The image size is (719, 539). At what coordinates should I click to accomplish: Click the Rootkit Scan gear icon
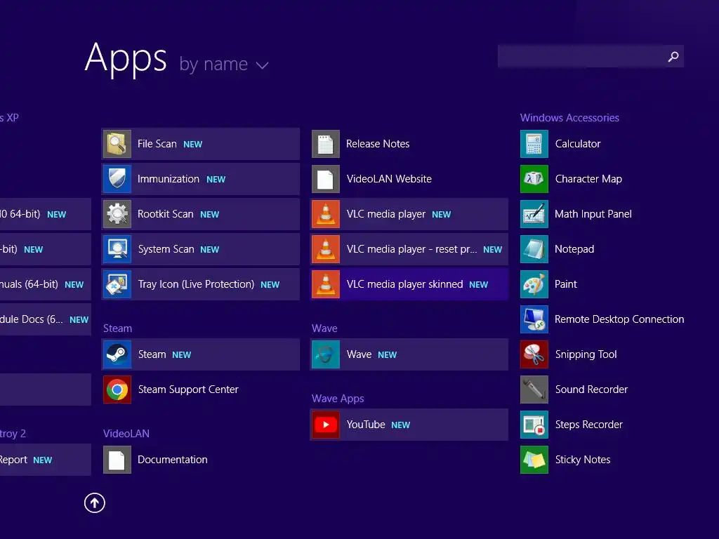(x=117, y=214)
